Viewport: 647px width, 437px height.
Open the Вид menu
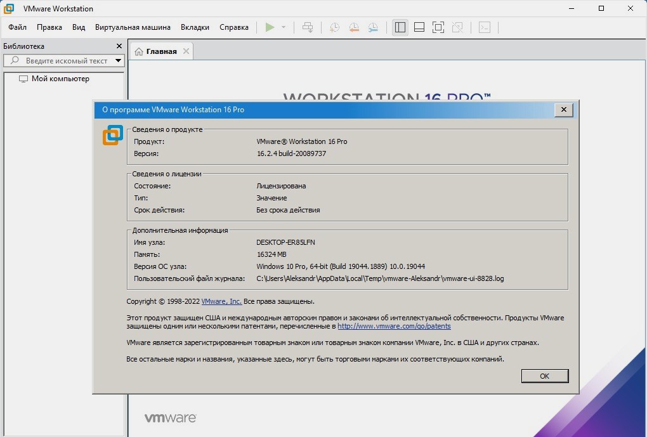click(79, 27)
